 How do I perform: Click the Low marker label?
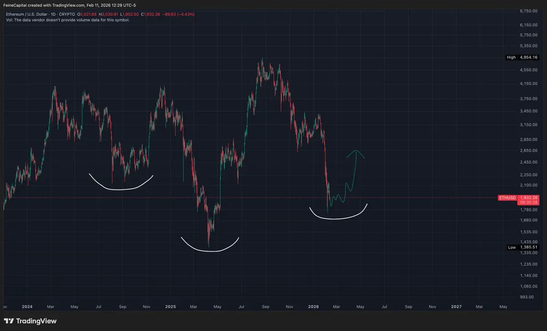pyautogui.click(x=512, y=247)
